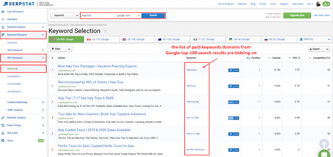Open the Competitors item under PPC Research
The width and height of the screenshot is (333, 157).
click(x=14, y=76)
